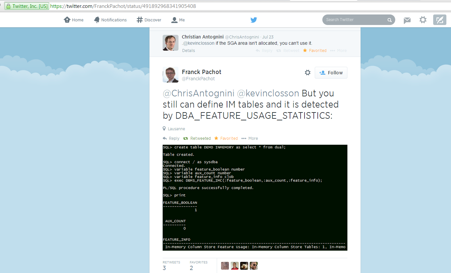Click the compose new tweet icon
The height and width of the screenshot is (273, 451).
pos(439,20)
